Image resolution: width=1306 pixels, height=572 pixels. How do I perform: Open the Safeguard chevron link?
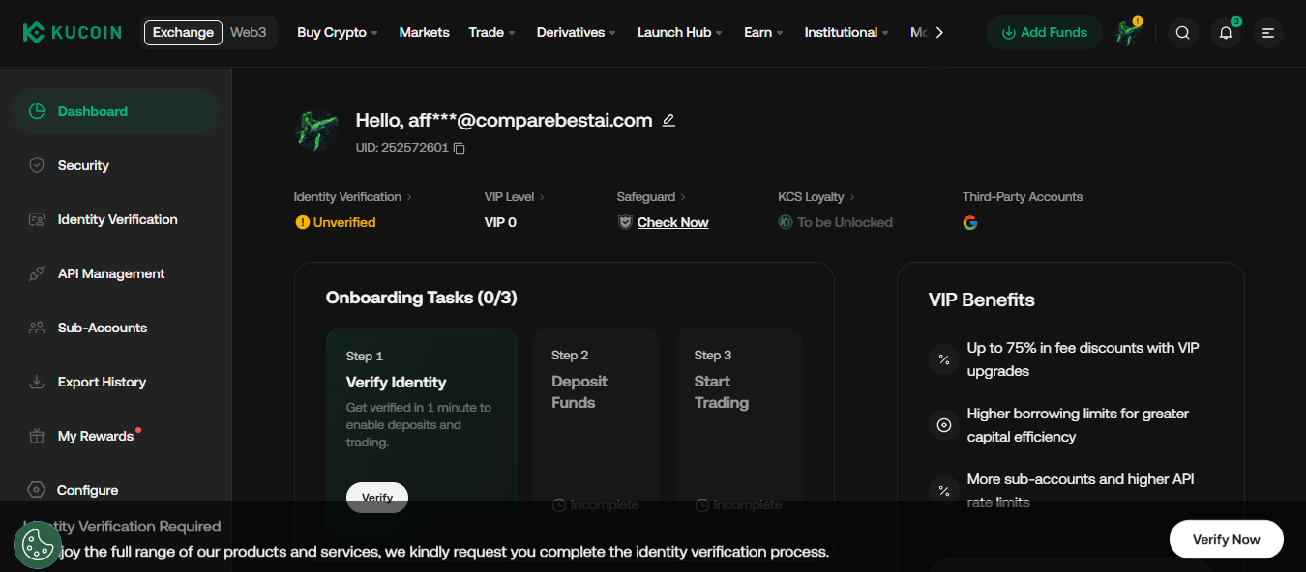click(683, 197)
